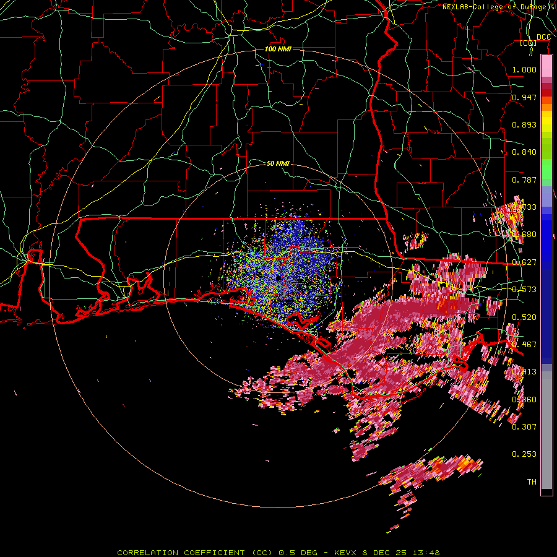Click the bright green segment of the color bar
This screenshot has width=557, height=557.
546,169
